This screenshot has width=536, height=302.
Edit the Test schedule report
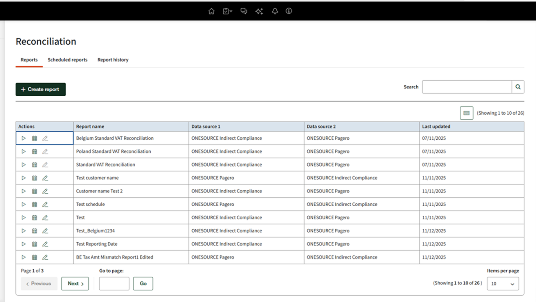click(x=45, y=205)
